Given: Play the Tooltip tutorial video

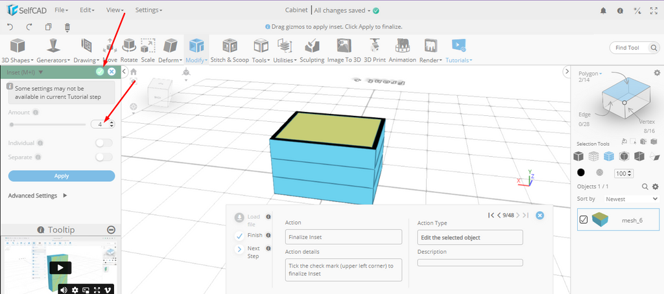Looking at the screenshot, I should click(59, 267).
